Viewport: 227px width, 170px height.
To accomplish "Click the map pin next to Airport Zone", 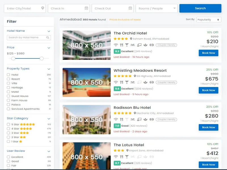I will 127,150.
